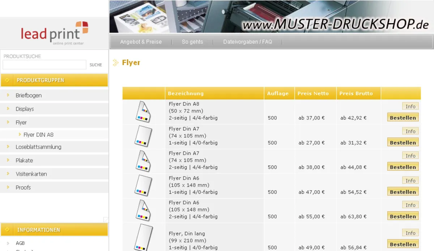Click Info for 2-seitig Flyer Din A6
The image size is (434, 251).
coord(410,205)
